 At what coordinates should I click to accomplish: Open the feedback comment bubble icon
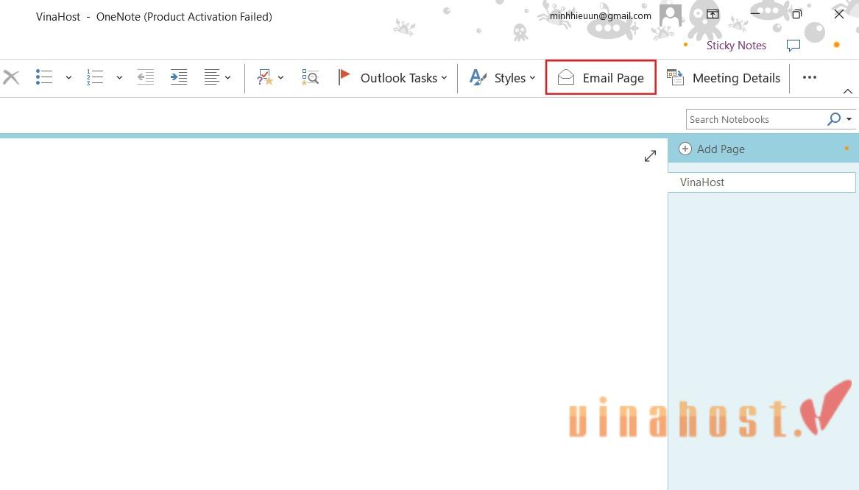[793, 46]
